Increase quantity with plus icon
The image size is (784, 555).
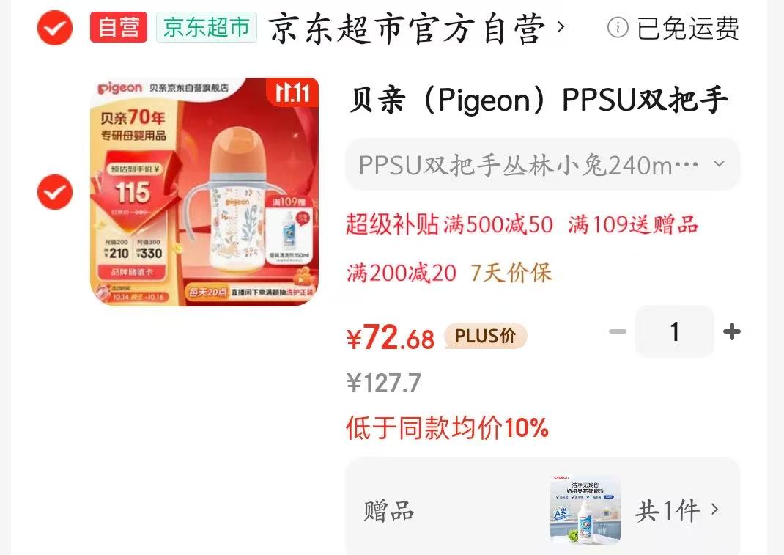pyautogui.click(x=731, y=331)
